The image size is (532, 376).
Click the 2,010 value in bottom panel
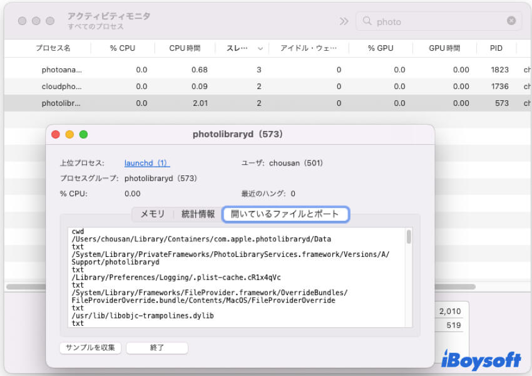pos(450,311)
